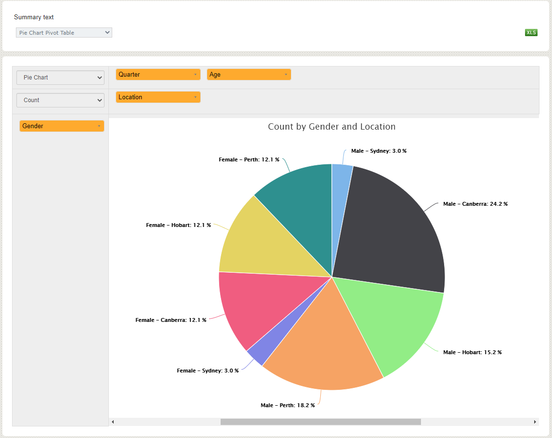Open the Age field dropdown arrow

(x=286, y=74)
